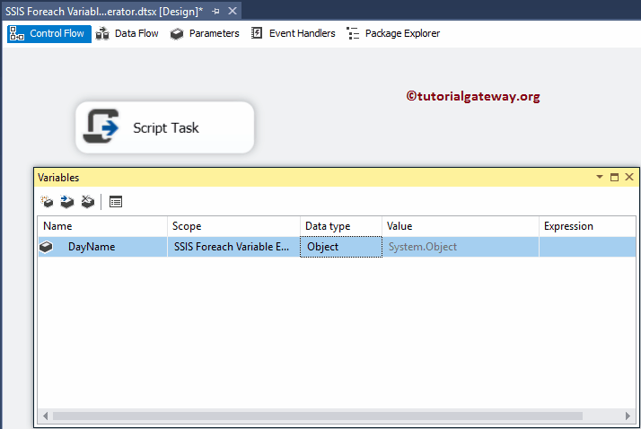
Task: Switch to the Control Flow tab
Action: [x=49, y=33]
